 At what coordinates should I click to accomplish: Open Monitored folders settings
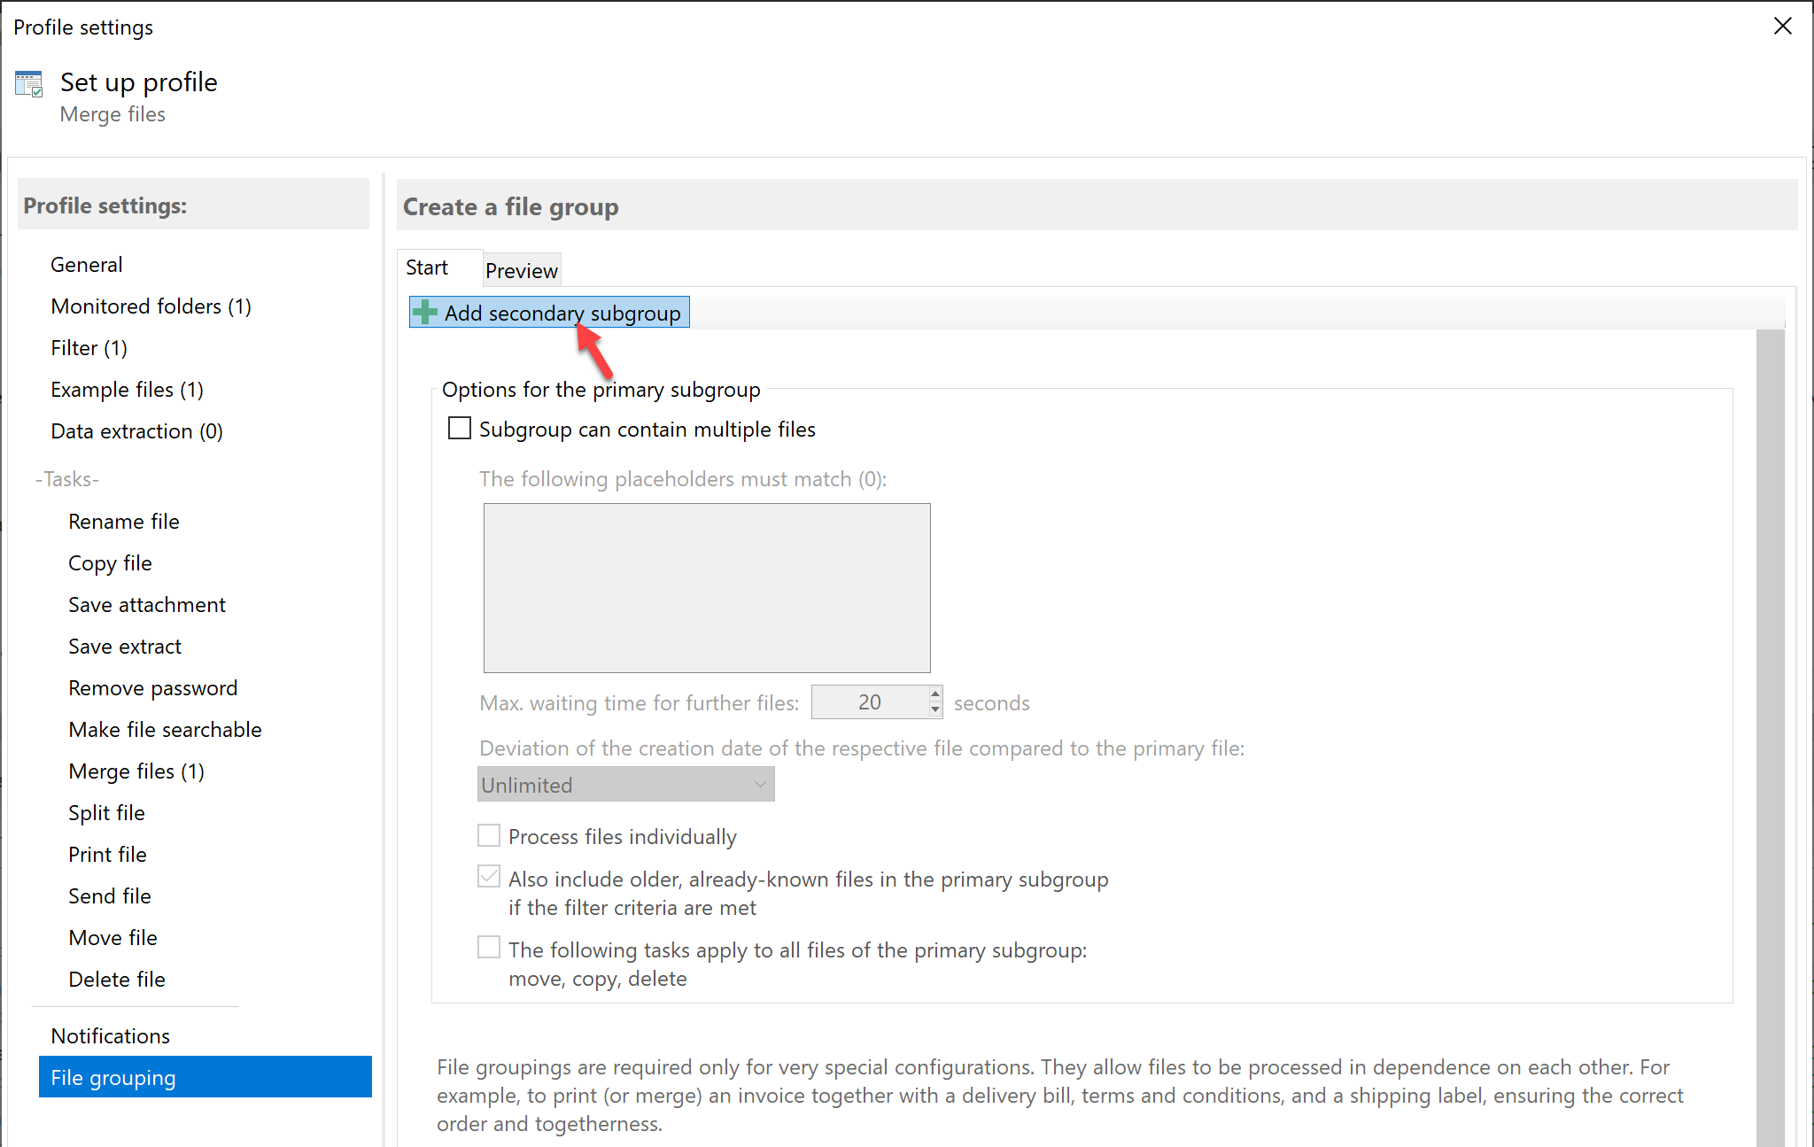(x=151, y=306)
